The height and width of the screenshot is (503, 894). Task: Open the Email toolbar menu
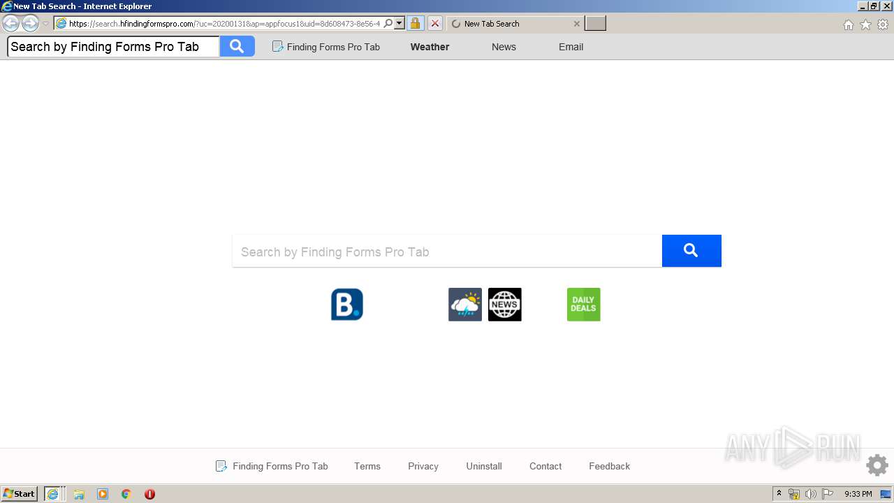pos(571,47)
